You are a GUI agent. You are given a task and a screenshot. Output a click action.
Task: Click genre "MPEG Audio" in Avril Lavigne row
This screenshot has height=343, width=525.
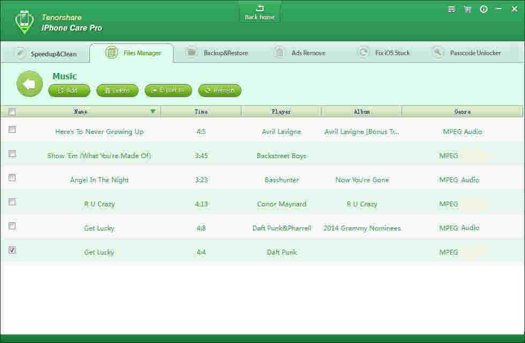point(462,132)
